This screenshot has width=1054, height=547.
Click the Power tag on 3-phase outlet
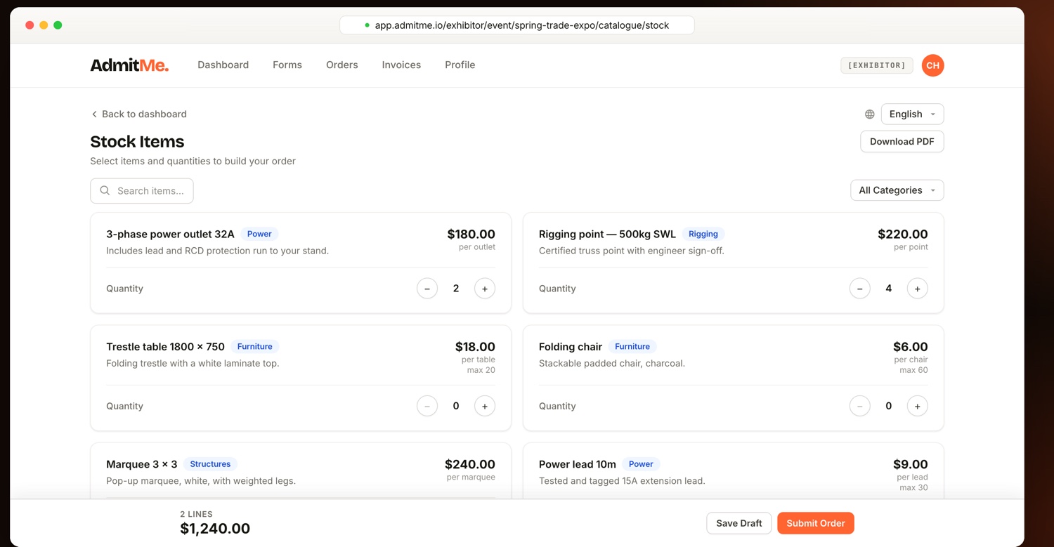[259, 234]
